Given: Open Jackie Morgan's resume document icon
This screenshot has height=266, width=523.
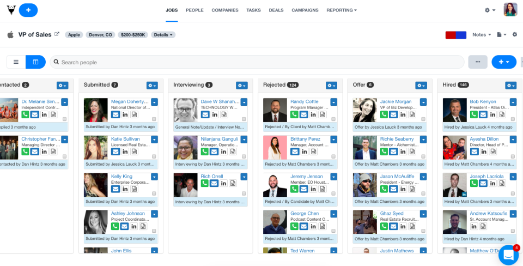Looking at the screenshot, I should pyautogui.click(x=412, y=114).
